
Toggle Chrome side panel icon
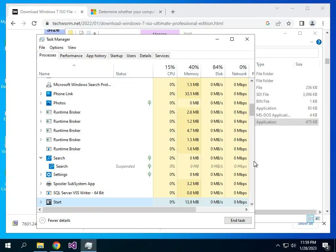(x=302, y=23)
